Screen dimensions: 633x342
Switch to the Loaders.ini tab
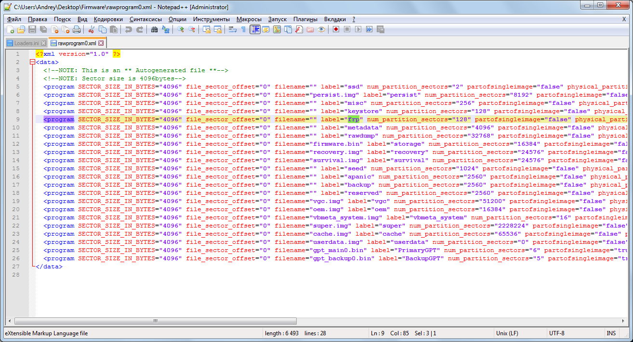coord(26,43)
